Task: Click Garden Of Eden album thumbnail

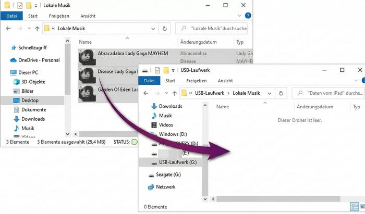Action: point(87,94)
